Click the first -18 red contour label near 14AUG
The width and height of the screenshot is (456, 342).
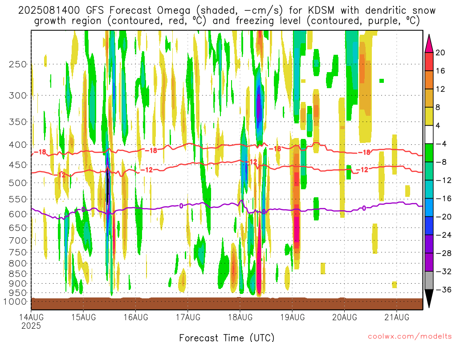click(40, 152)
